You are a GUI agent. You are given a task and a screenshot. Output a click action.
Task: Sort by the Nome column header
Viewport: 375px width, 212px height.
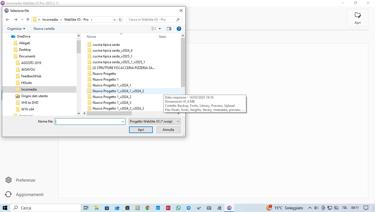tap(92, 37)
